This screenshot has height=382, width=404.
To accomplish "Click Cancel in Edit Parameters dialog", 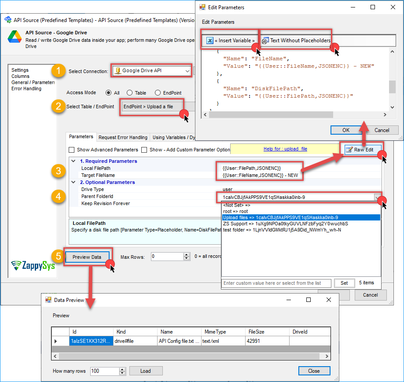I will [382, 130].
